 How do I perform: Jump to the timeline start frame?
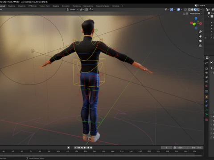pyautogui.click(x=75, y=148)
